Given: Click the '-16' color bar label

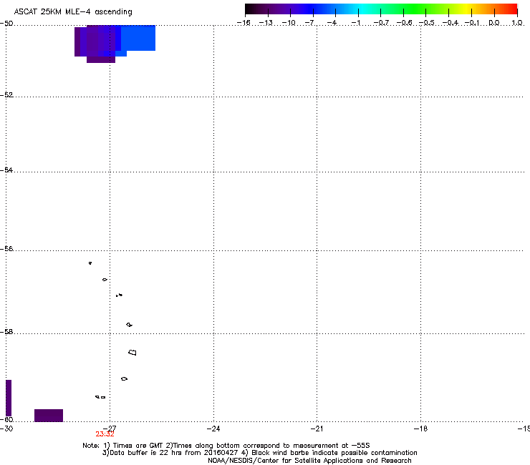Looking at the screenshot, I should 244,23.
